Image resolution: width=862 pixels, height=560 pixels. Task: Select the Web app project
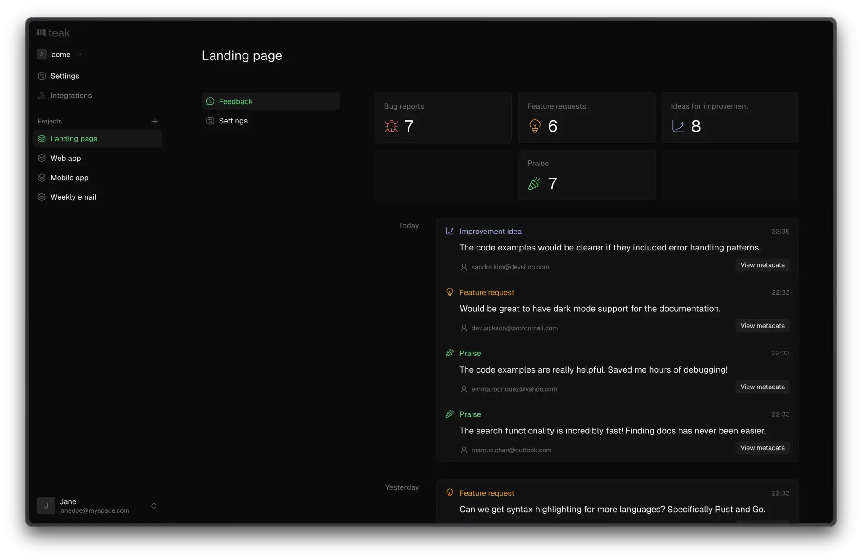(66, 158)
